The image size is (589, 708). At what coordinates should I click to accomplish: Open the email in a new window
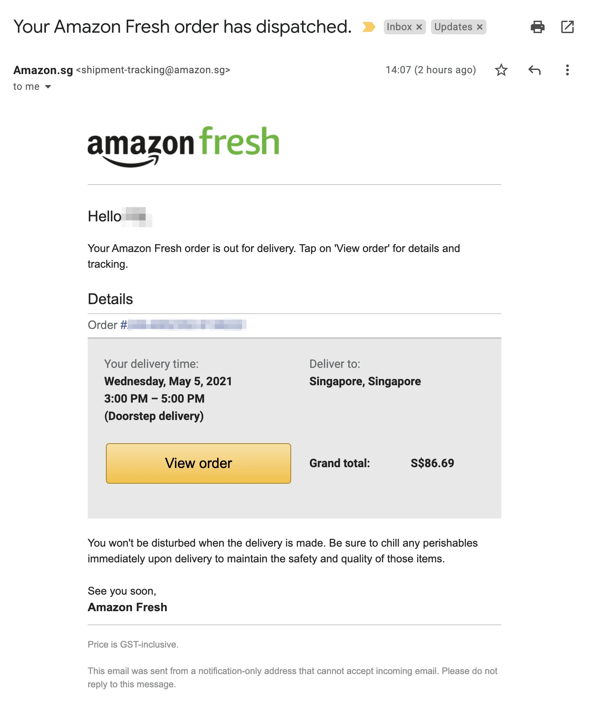[x=567, y=27]
